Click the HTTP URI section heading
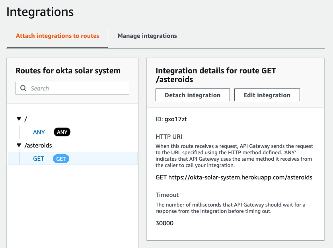 (169, 137)
